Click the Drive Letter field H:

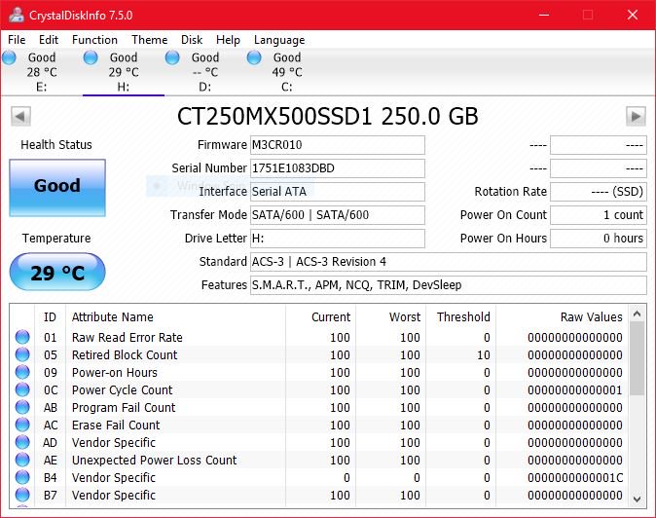click(337, 239)
